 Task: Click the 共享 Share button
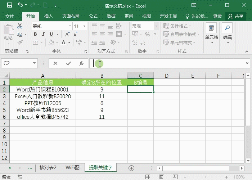[236, 16]
